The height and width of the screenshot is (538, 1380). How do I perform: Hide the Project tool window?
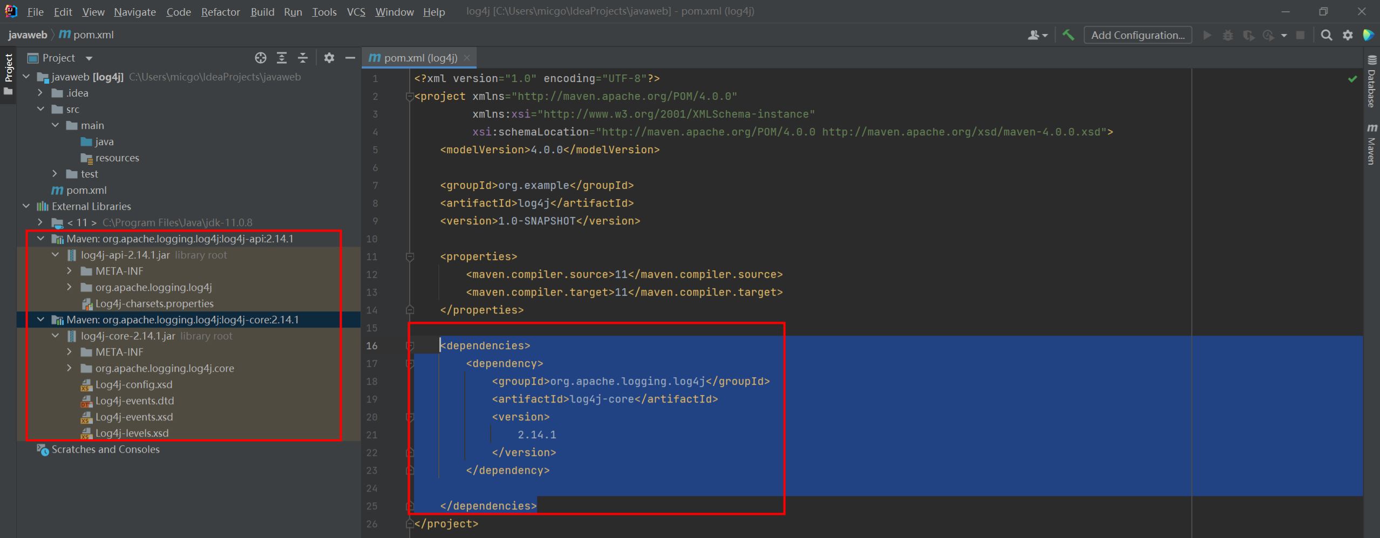click(x=350, y=58)
